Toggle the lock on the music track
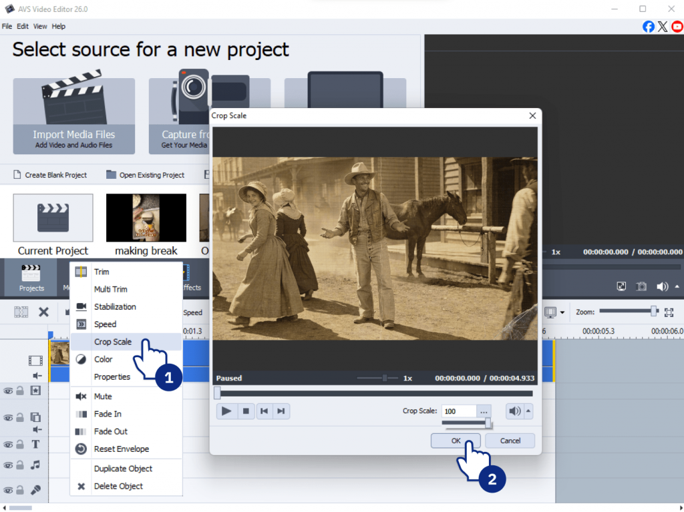The width and height of the screenshot is (684, 512). click(20, 465)
